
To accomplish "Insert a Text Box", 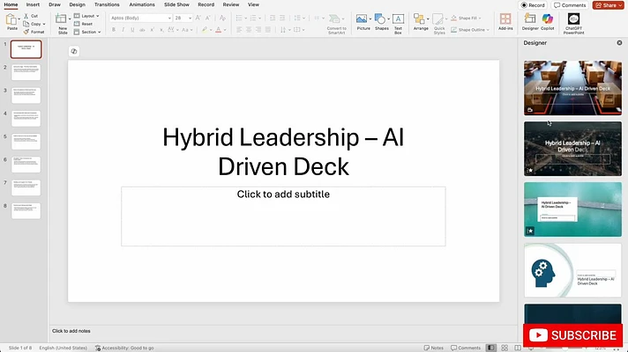I will (x=398, y=24).
